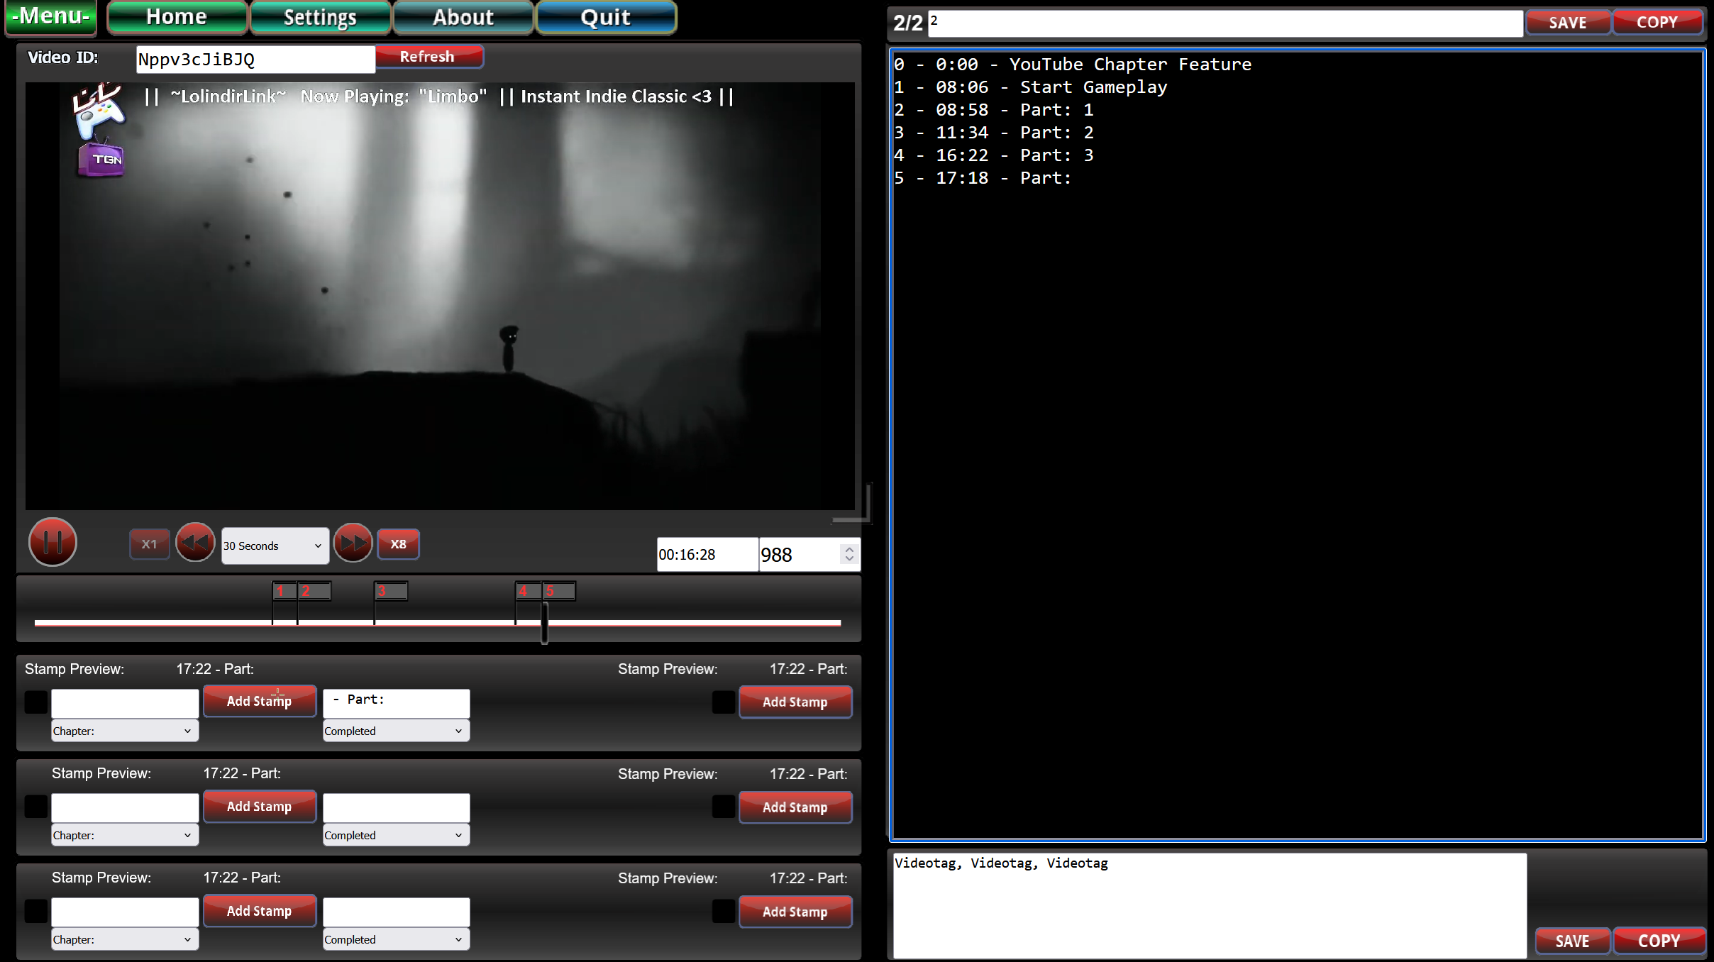Click the fast-forward skip button
1714x962 pixels.
[353, 543]
